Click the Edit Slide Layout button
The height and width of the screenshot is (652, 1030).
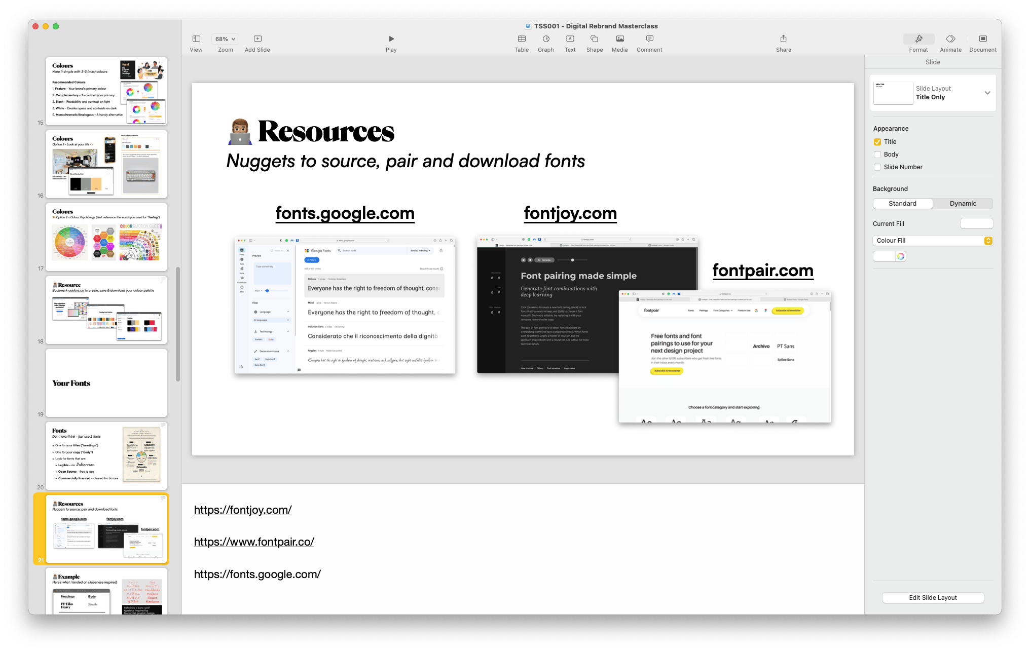(933, 598)
